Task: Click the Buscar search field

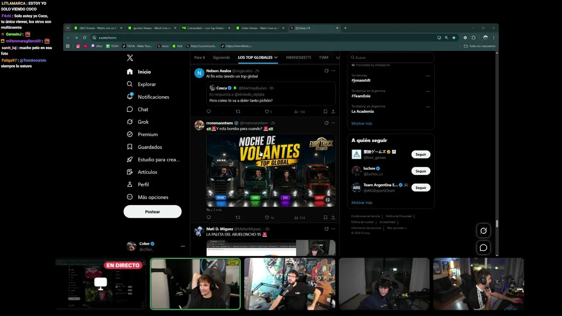Action: pyautogui.click(x=391, y=57)
